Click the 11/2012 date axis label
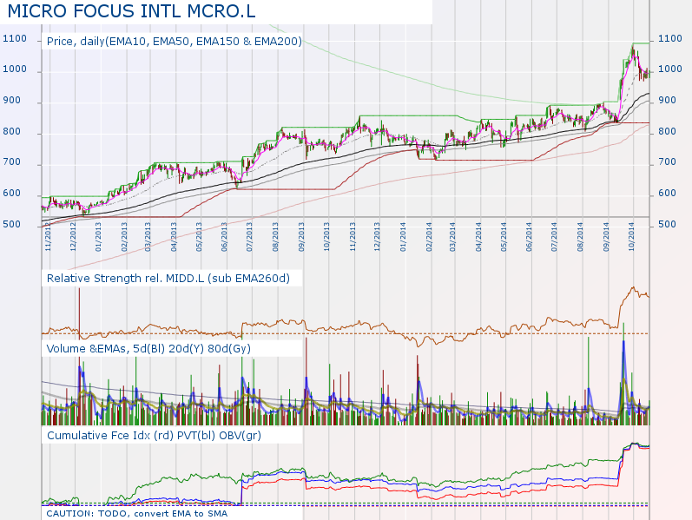This screenshot has height=520, width=692. pyautogui.click(x=48, y=237)
